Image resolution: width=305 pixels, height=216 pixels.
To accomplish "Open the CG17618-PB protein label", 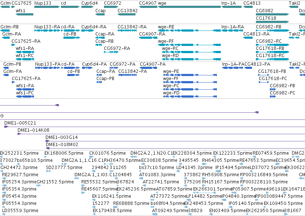I will (272, 71).
